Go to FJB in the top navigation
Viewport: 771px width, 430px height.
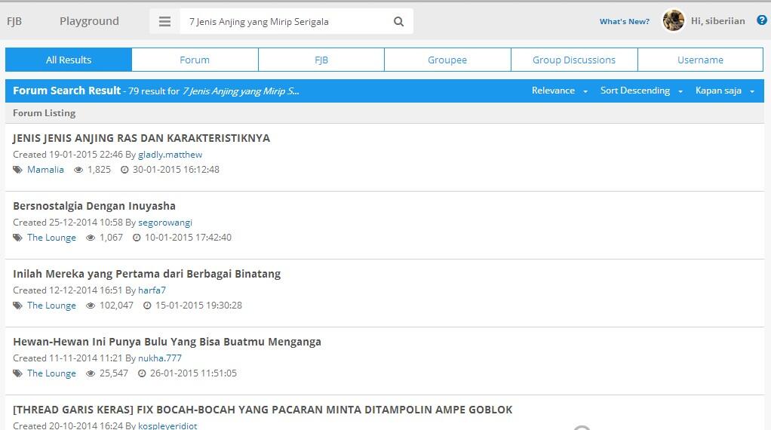tap(14, 21)
